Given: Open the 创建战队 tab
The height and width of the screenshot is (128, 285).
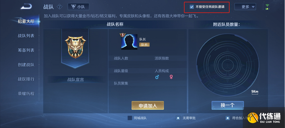Looking at the screenshot, I should [26, 65].
